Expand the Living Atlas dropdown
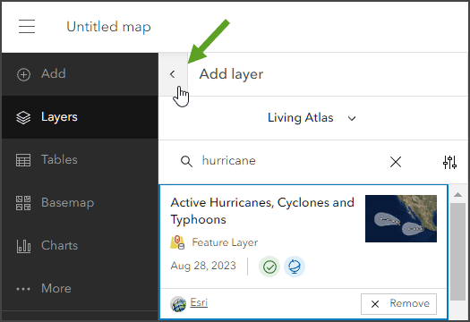The height and width of the screenshot is (322, 470). (312, 118)
